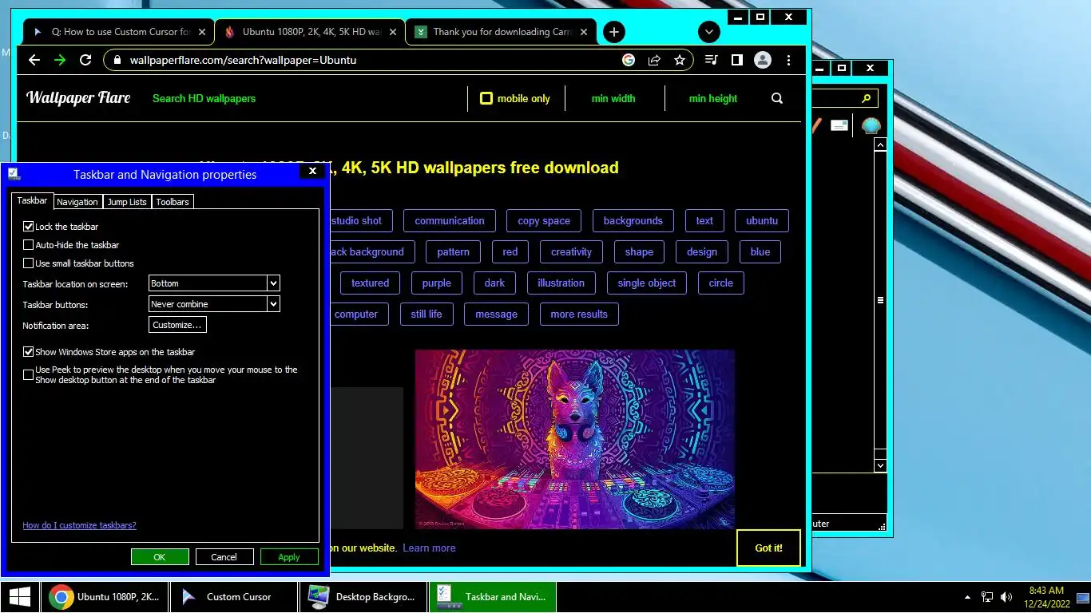
Task: Reload the Wallpaper Flare page
Action: coord(85,60)
